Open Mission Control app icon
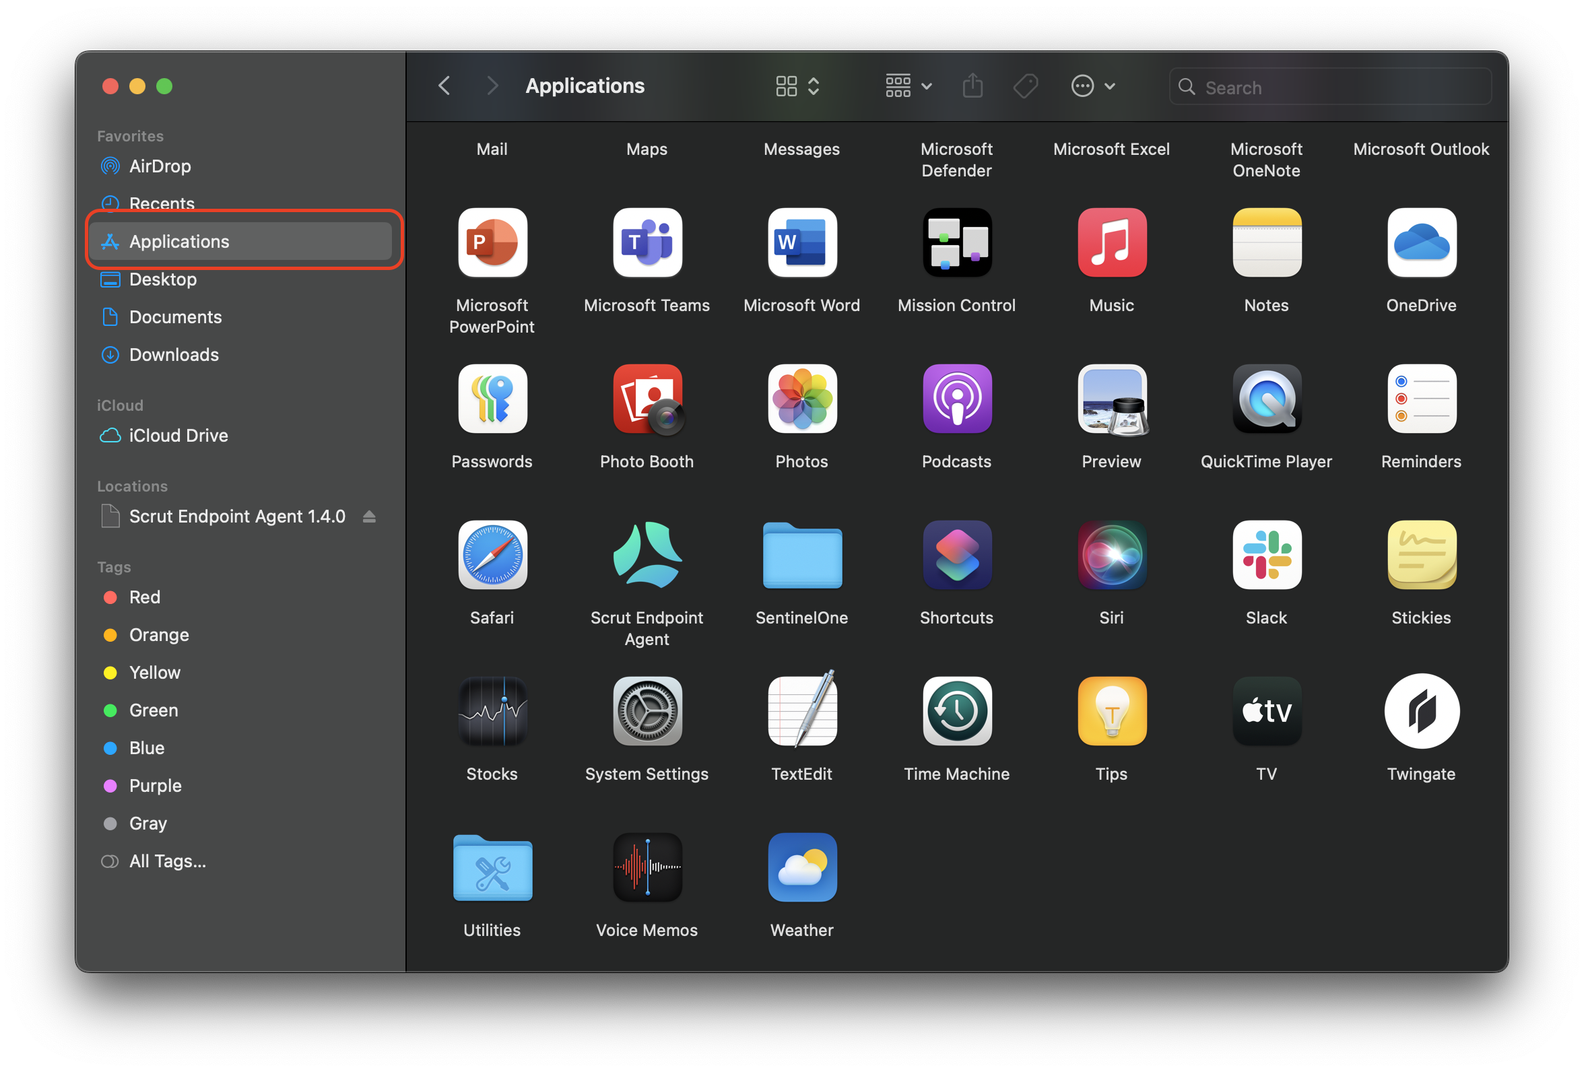Screen dimensions: 1584x1072 point(956,242)
